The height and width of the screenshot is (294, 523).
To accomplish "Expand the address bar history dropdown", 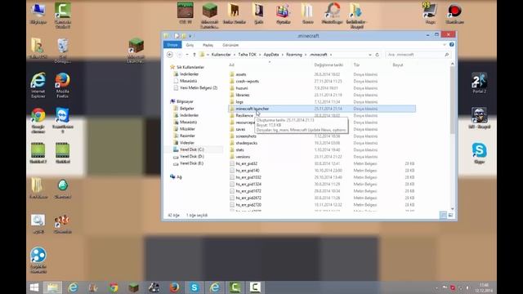I will coord(370,55).
